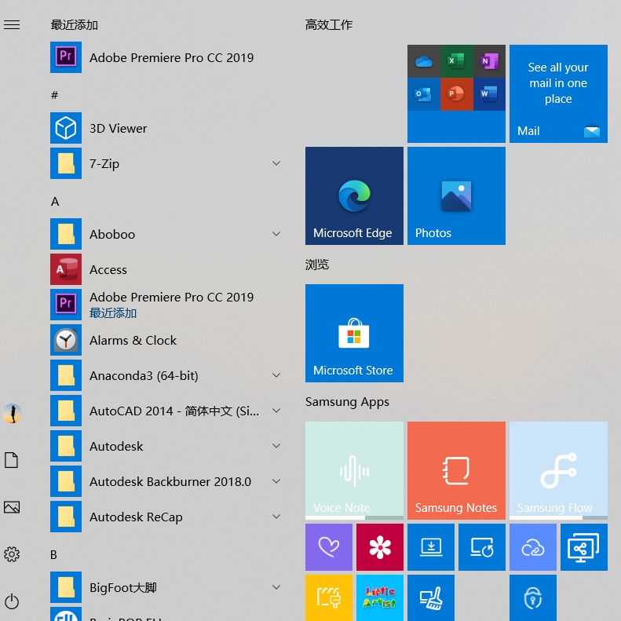This screenshot has height=621, width=621.
Task: Open the Power options button
Action: point(12,601)
